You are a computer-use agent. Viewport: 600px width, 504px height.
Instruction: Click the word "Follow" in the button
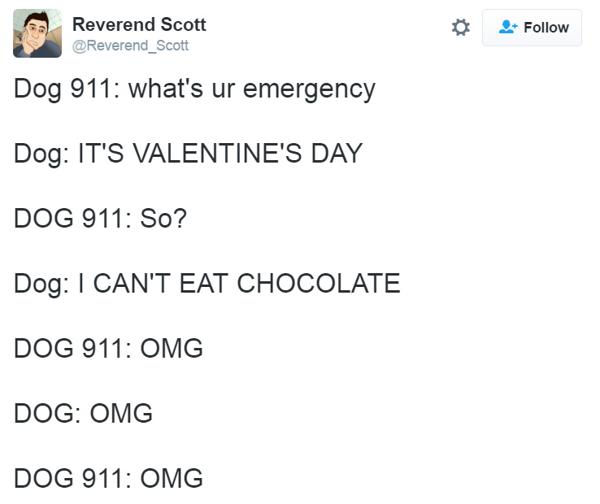(x=546, y=28)
